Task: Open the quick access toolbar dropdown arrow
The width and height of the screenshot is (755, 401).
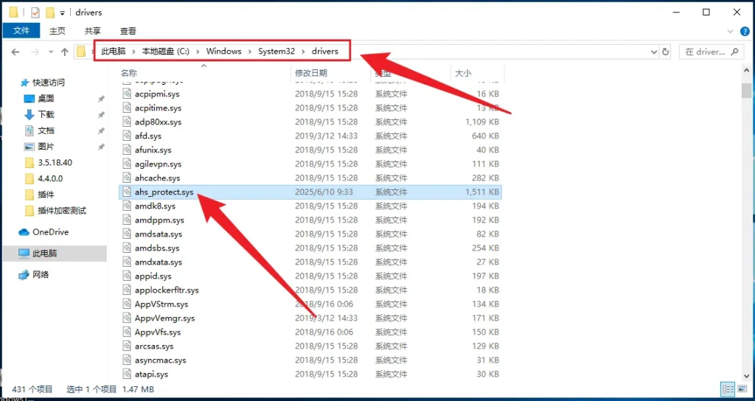Action: (63, 13)
